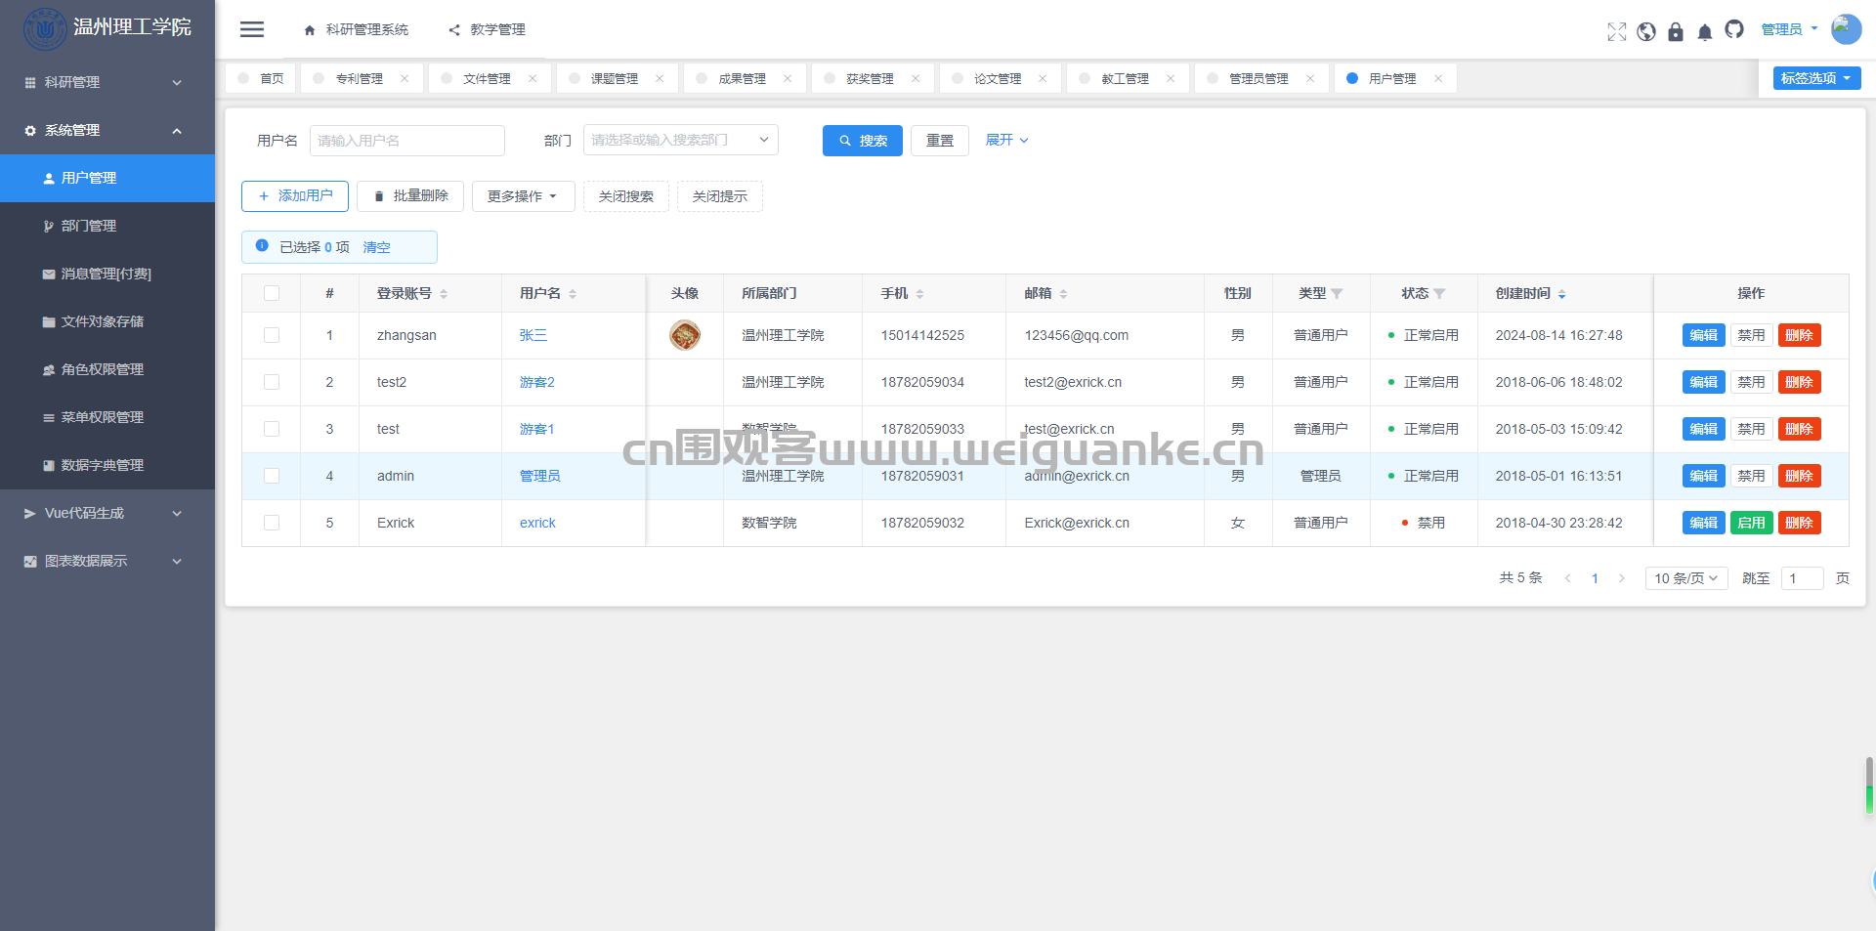Sort by 手机 column arrows
This screenshot has height=931, width=1876.
pyautogui.click(x=919, y=293)
